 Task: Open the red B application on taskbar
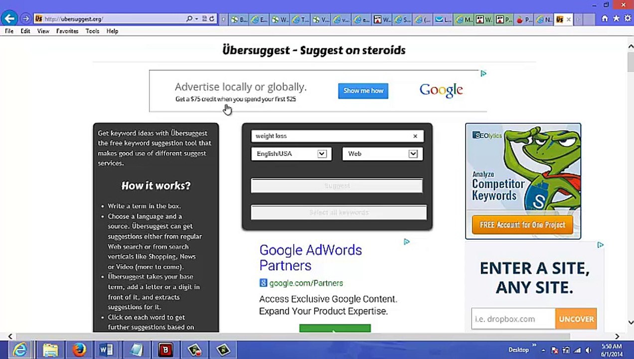165,350
